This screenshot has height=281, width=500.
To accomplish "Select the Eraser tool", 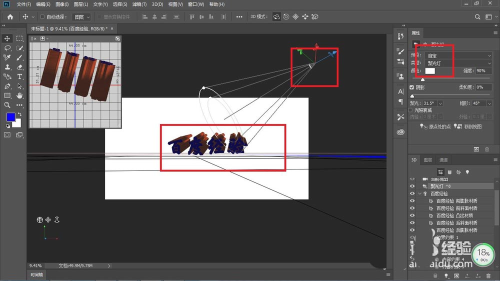I will coord(19,67).
